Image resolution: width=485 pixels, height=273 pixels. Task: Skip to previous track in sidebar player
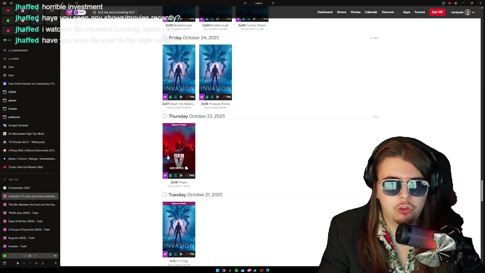pyautogui.click(x=25, y=256)
